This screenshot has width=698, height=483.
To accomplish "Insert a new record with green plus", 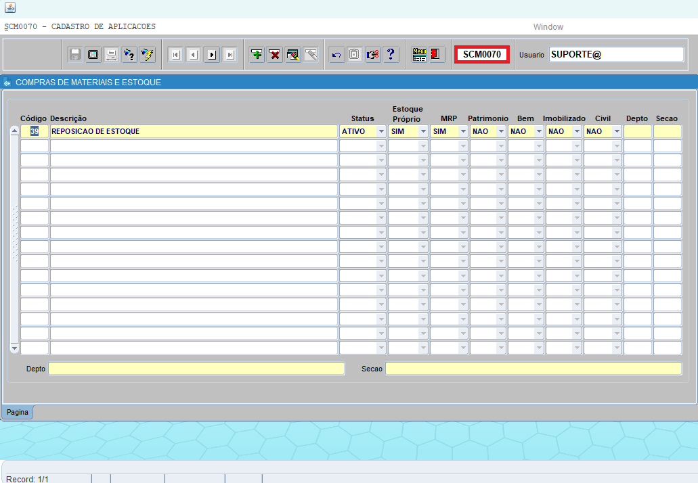I will tap(257, 55).
